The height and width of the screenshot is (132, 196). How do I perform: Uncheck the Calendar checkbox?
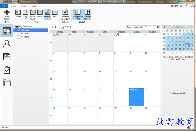pyautogui.click(x=19, y=30)
